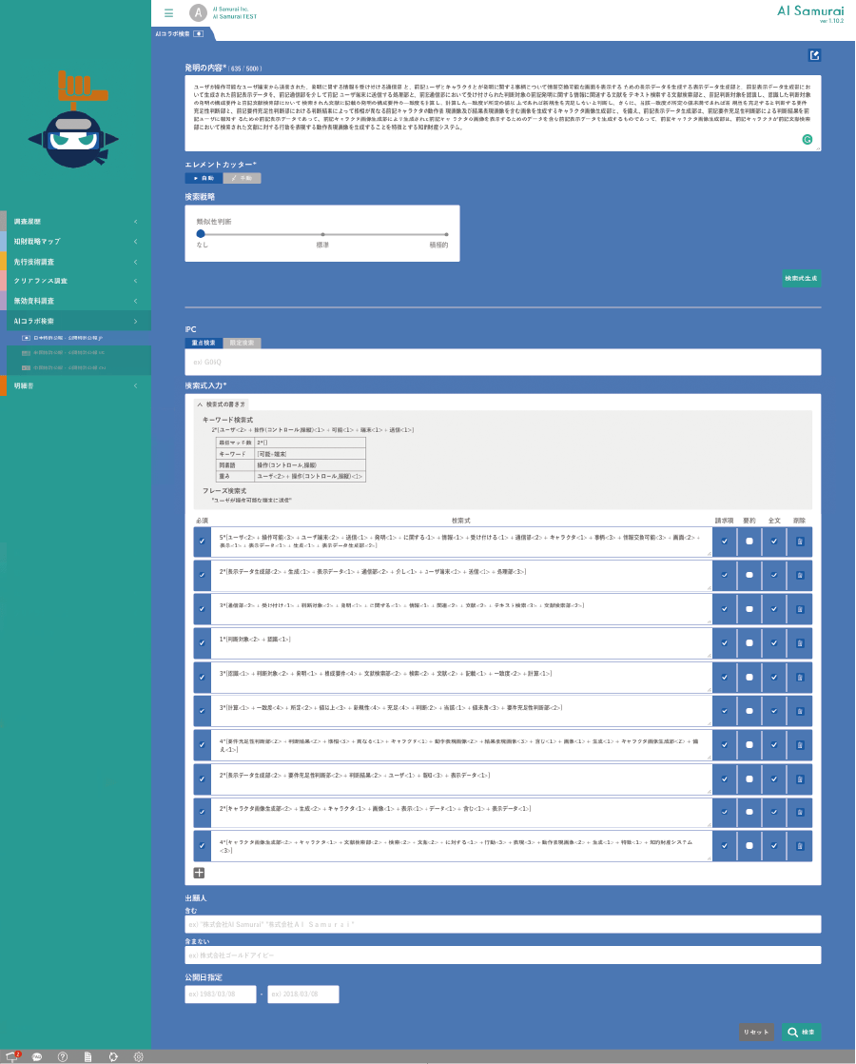
Task: Select the 手動 element cutter tab
Action: click(x=242, y=178)
